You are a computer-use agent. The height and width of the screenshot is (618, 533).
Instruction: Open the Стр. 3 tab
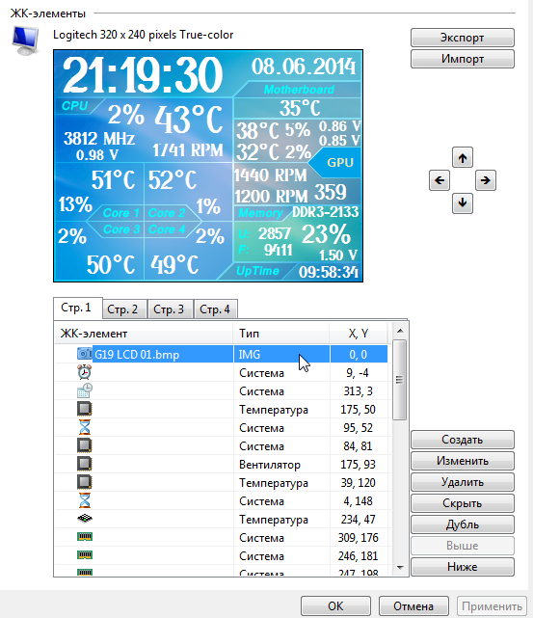point(171,309)
